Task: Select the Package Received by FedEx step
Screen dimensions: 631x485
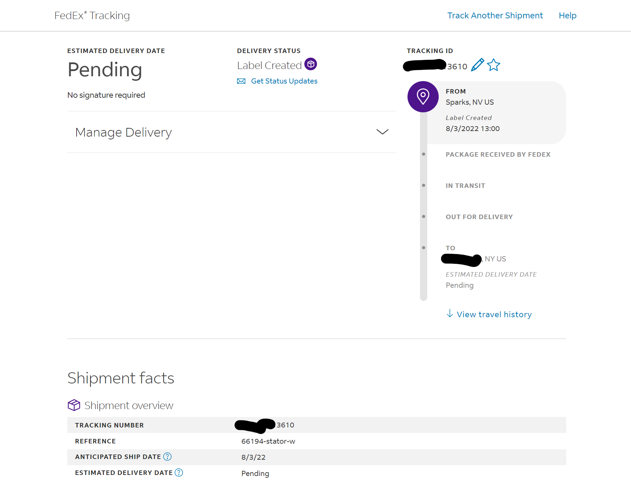Action: click(x=498, y=155)
